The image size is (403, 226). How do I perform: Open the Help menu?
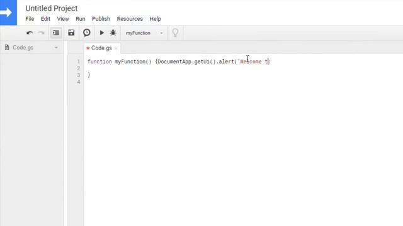coord(156,19)
